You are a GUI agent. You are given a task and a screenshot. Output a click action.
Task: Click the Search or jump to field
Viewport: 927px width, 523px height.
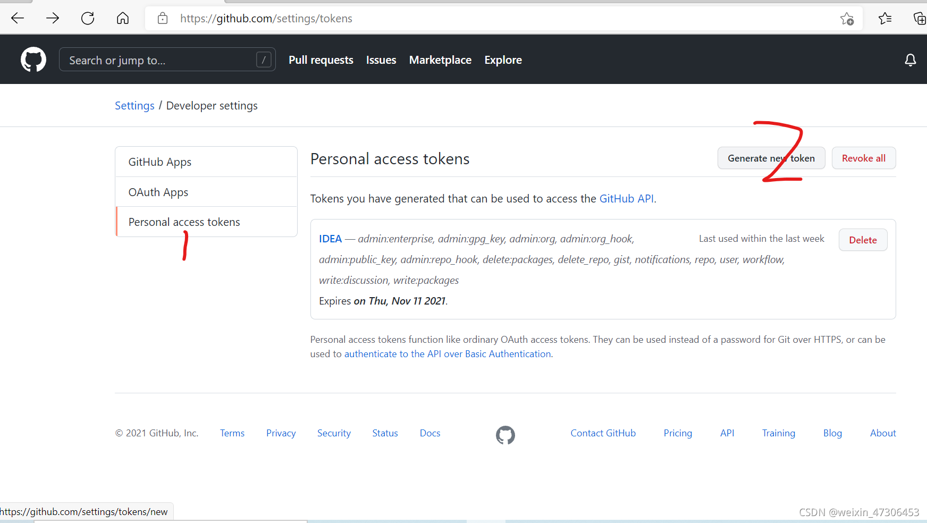(167, 60)
